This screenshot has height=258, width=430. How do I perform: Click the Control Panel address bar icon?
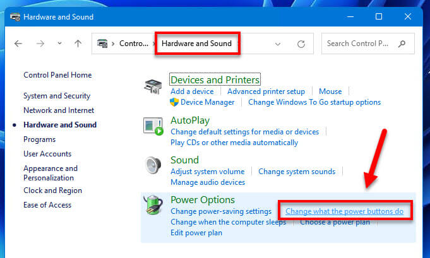102,44
